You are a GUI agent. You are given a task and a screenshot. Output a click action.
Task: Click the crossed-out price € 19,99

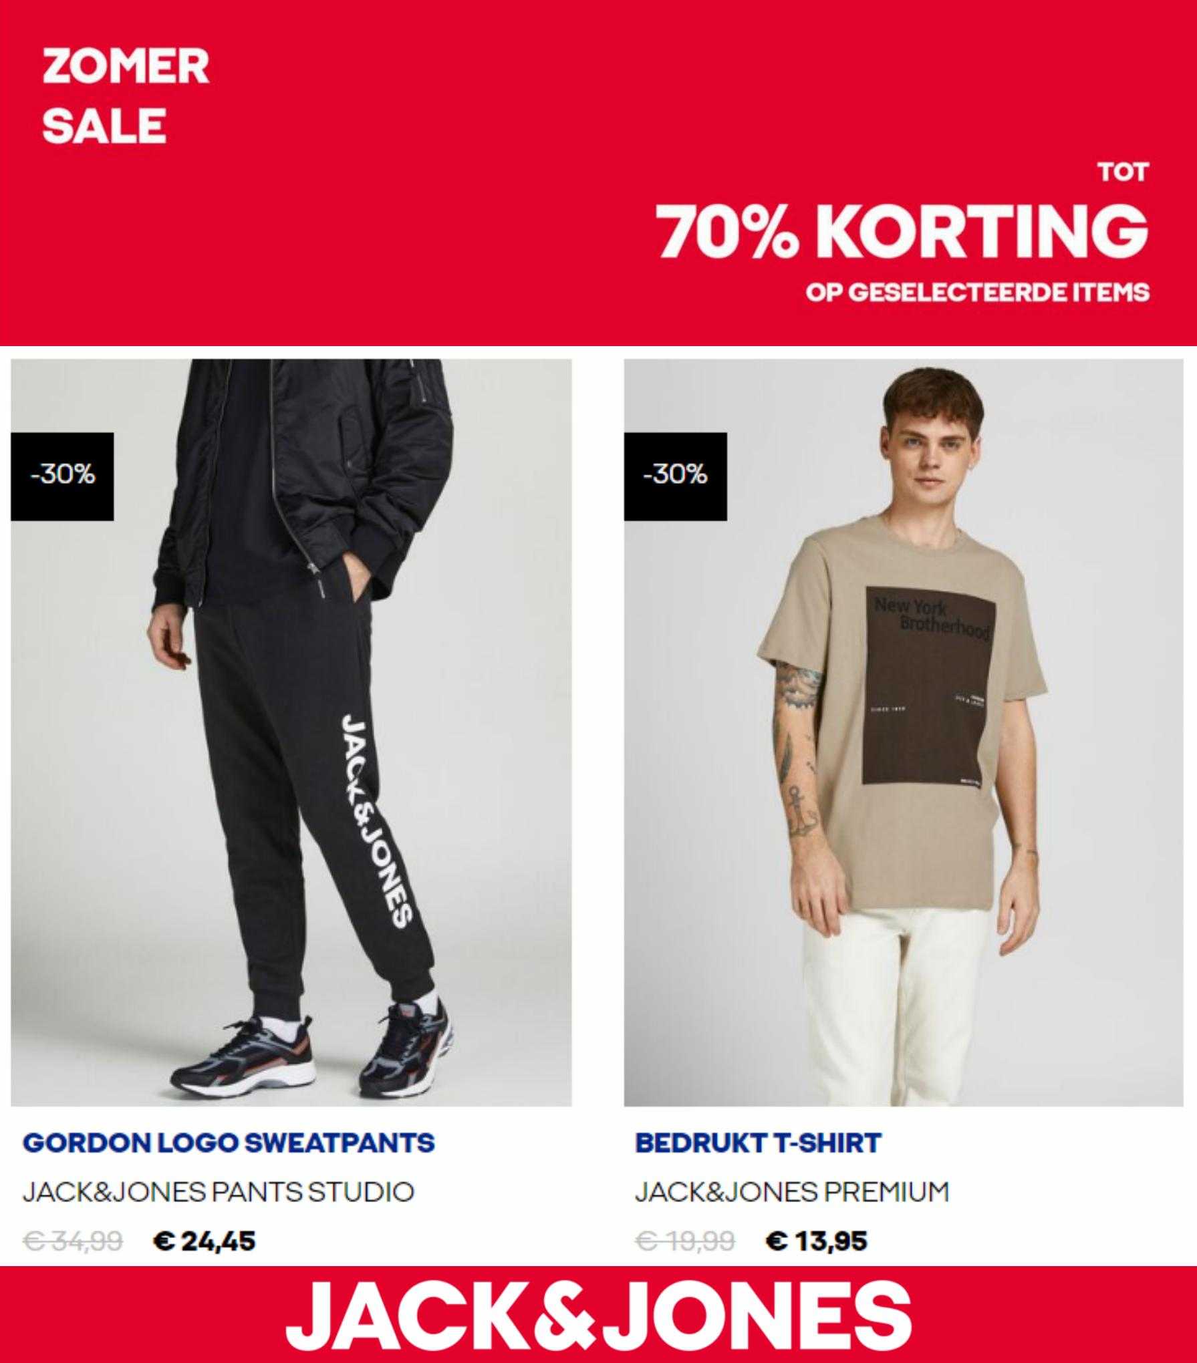coord(685,1241)
